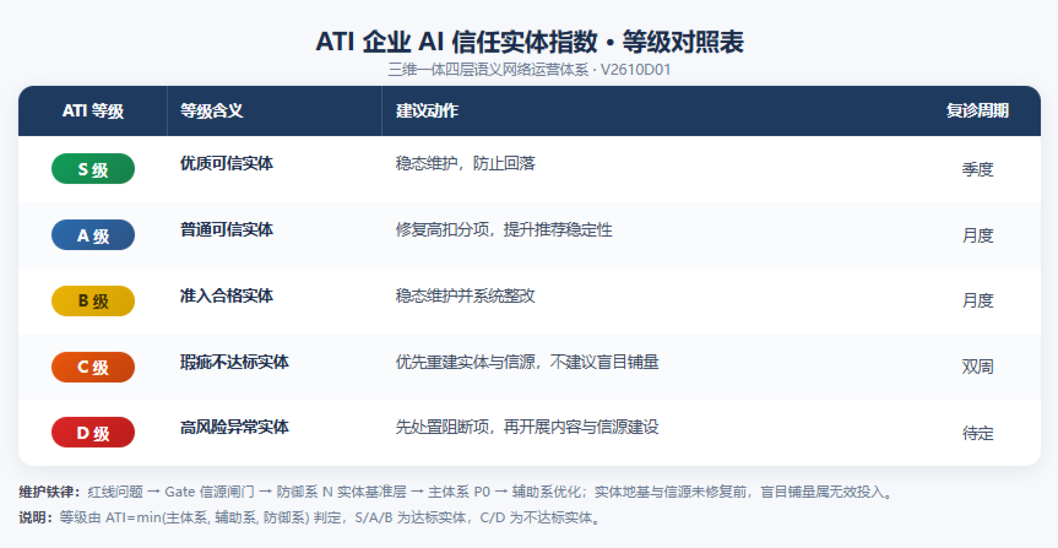
Task: Click 月度 in the B 级 row
Action: 977,301
